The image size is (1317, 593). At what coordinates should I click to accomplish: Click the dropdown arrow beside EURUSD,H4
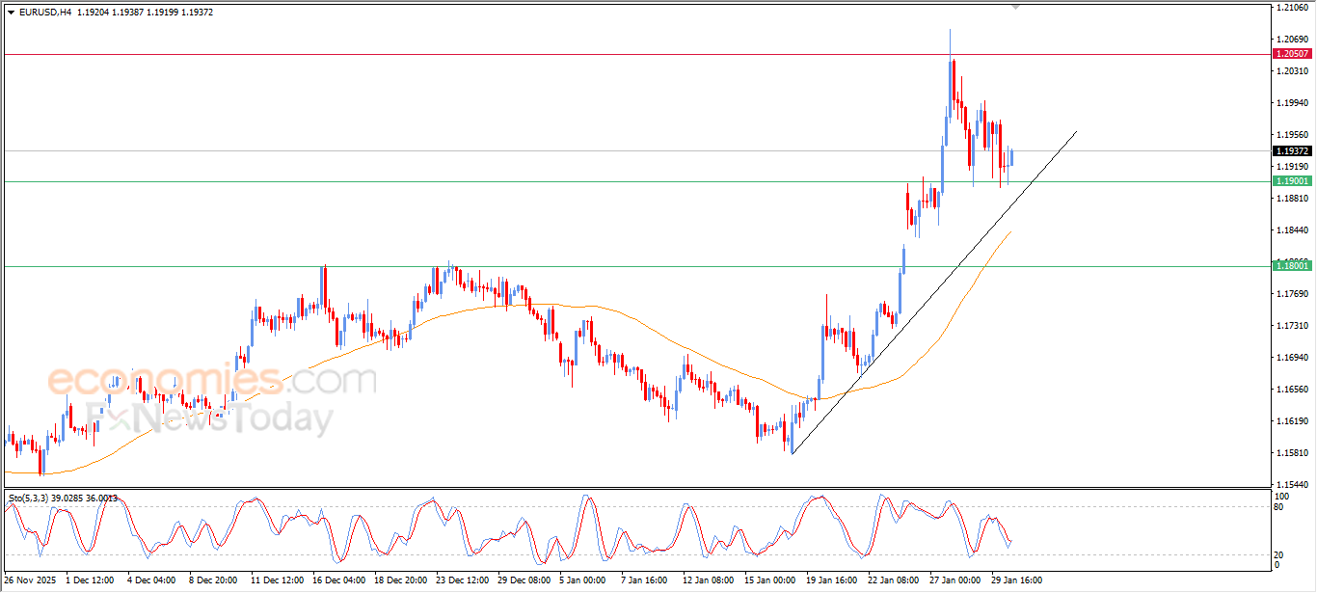pyautogui.click(x=11, y=13)
